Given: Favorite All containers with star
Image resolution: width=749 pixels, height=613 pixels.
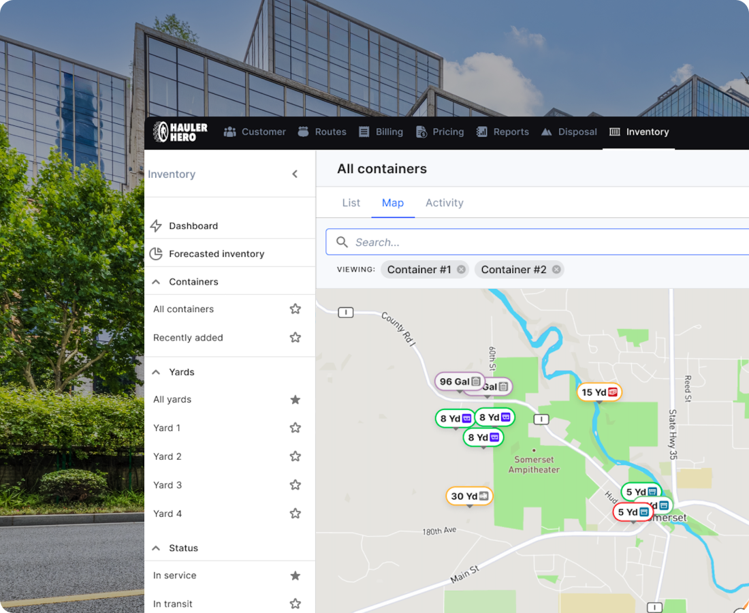Looking at the screenshot, I should click(296, 309).
